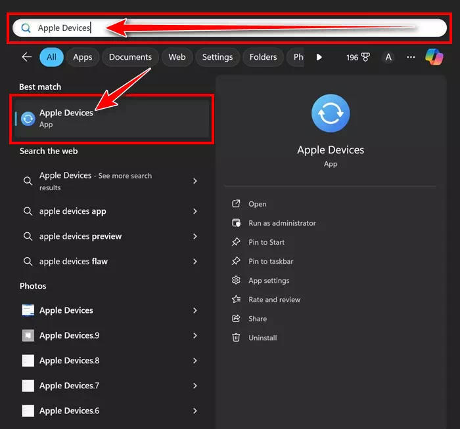Expand the 'See more search results' chevron
The height and width of the screenshot is (429, 460).
(x=195, y=181)
